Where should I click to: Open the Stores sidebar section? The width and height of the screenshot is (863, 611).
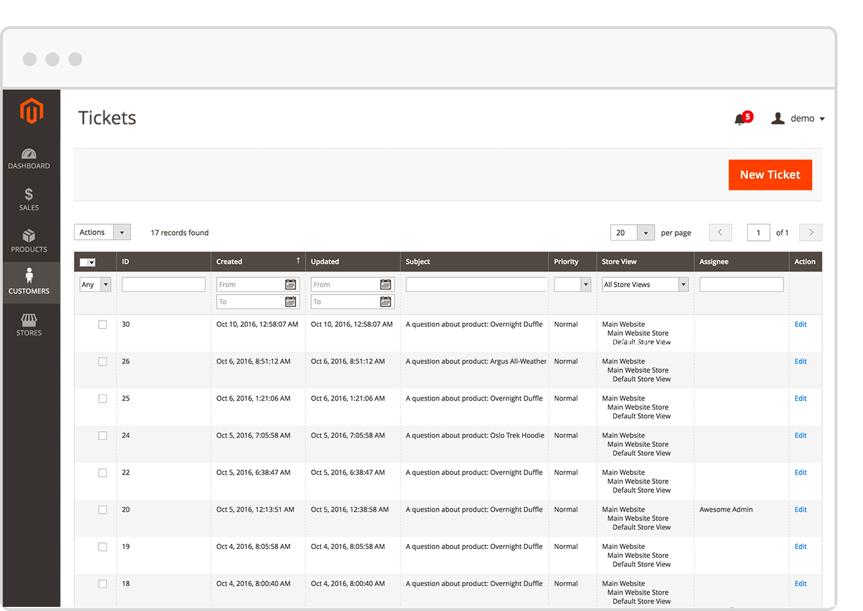tap(29, 325)
